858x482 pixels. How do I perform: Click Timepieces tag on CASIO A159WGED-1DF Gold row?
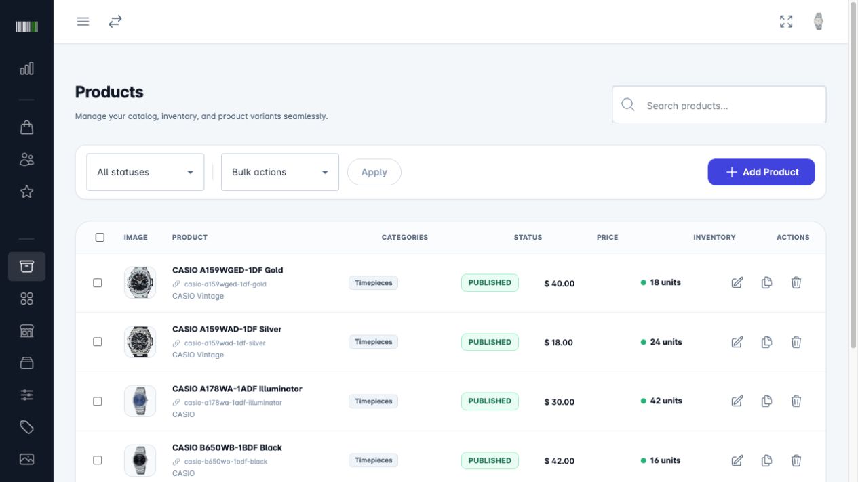point(373,283)
